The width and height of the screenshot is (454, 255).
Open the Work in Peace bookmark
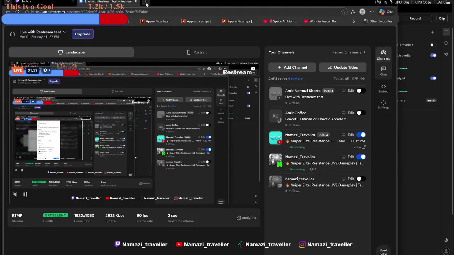[321, 21]
